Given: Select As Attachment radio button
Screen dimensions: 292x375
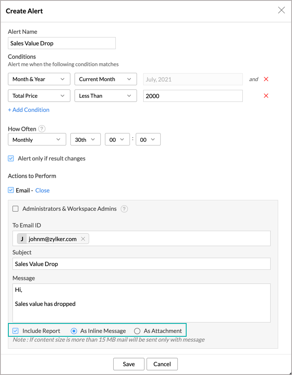Looking at the screenshot, I should pos(137,331).
